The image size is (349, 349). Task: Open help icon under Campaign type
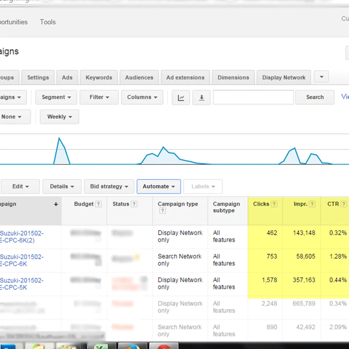163,211
